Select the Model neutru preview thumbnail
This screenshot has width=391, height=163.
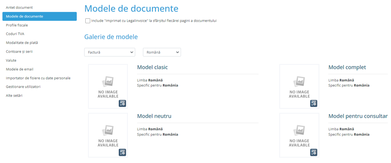pyautogui.click(x=108, y=135)
